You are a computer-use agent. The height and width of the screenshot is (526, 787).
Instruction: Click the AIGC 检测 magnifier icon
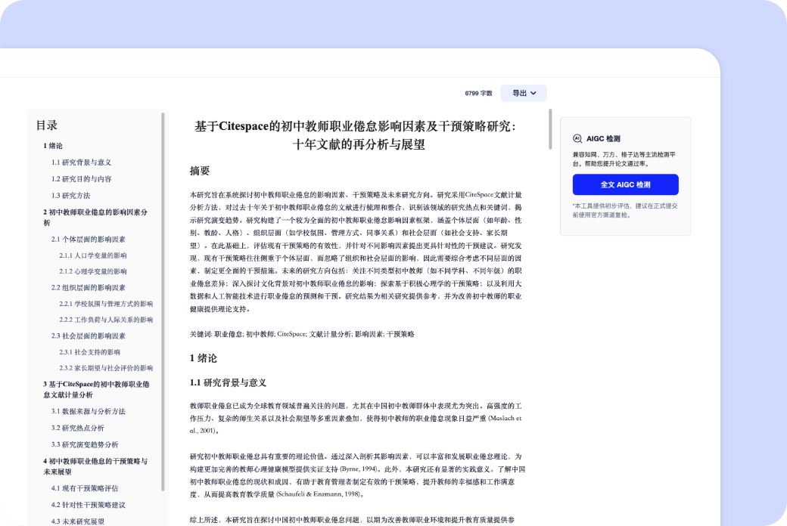click(x=578, y=138)
